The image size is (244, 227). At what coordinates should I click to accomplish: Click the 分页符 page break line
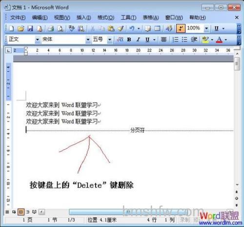pos(130,130)
